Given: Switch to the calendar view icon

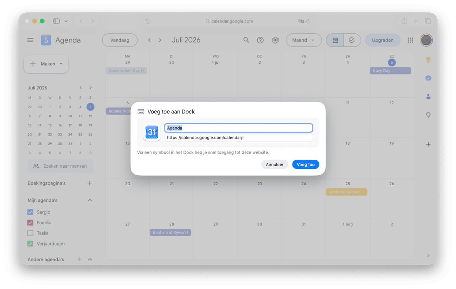Looking at the screenshot, I should pyautogui.click(x=335, y=40).
